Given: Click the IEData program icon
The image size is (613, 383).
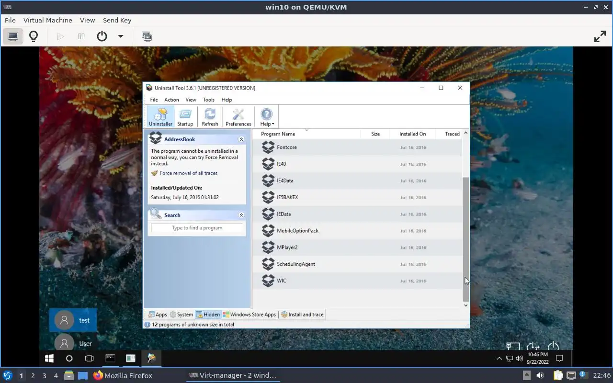Looking at the screenshot, I should pos(268,214).
